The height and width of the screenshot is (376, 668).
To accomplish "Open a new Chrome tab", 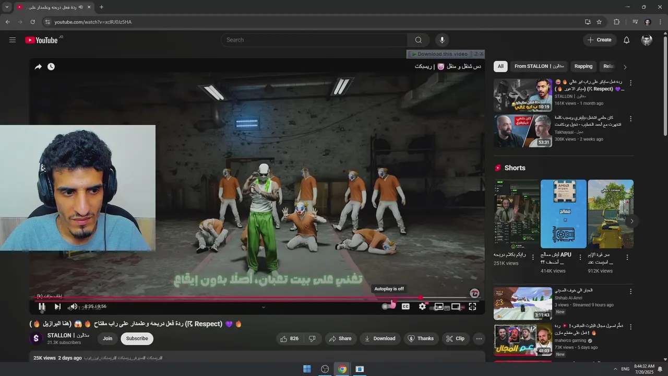I will (101, 7).
